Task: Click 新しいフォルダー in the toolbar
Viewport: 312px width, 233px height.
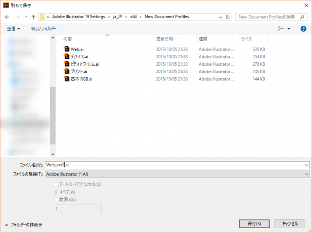Action: 43,29
